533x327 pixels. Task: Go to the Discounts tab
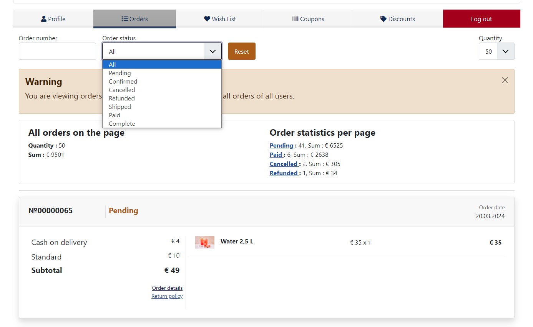(397, 19)
